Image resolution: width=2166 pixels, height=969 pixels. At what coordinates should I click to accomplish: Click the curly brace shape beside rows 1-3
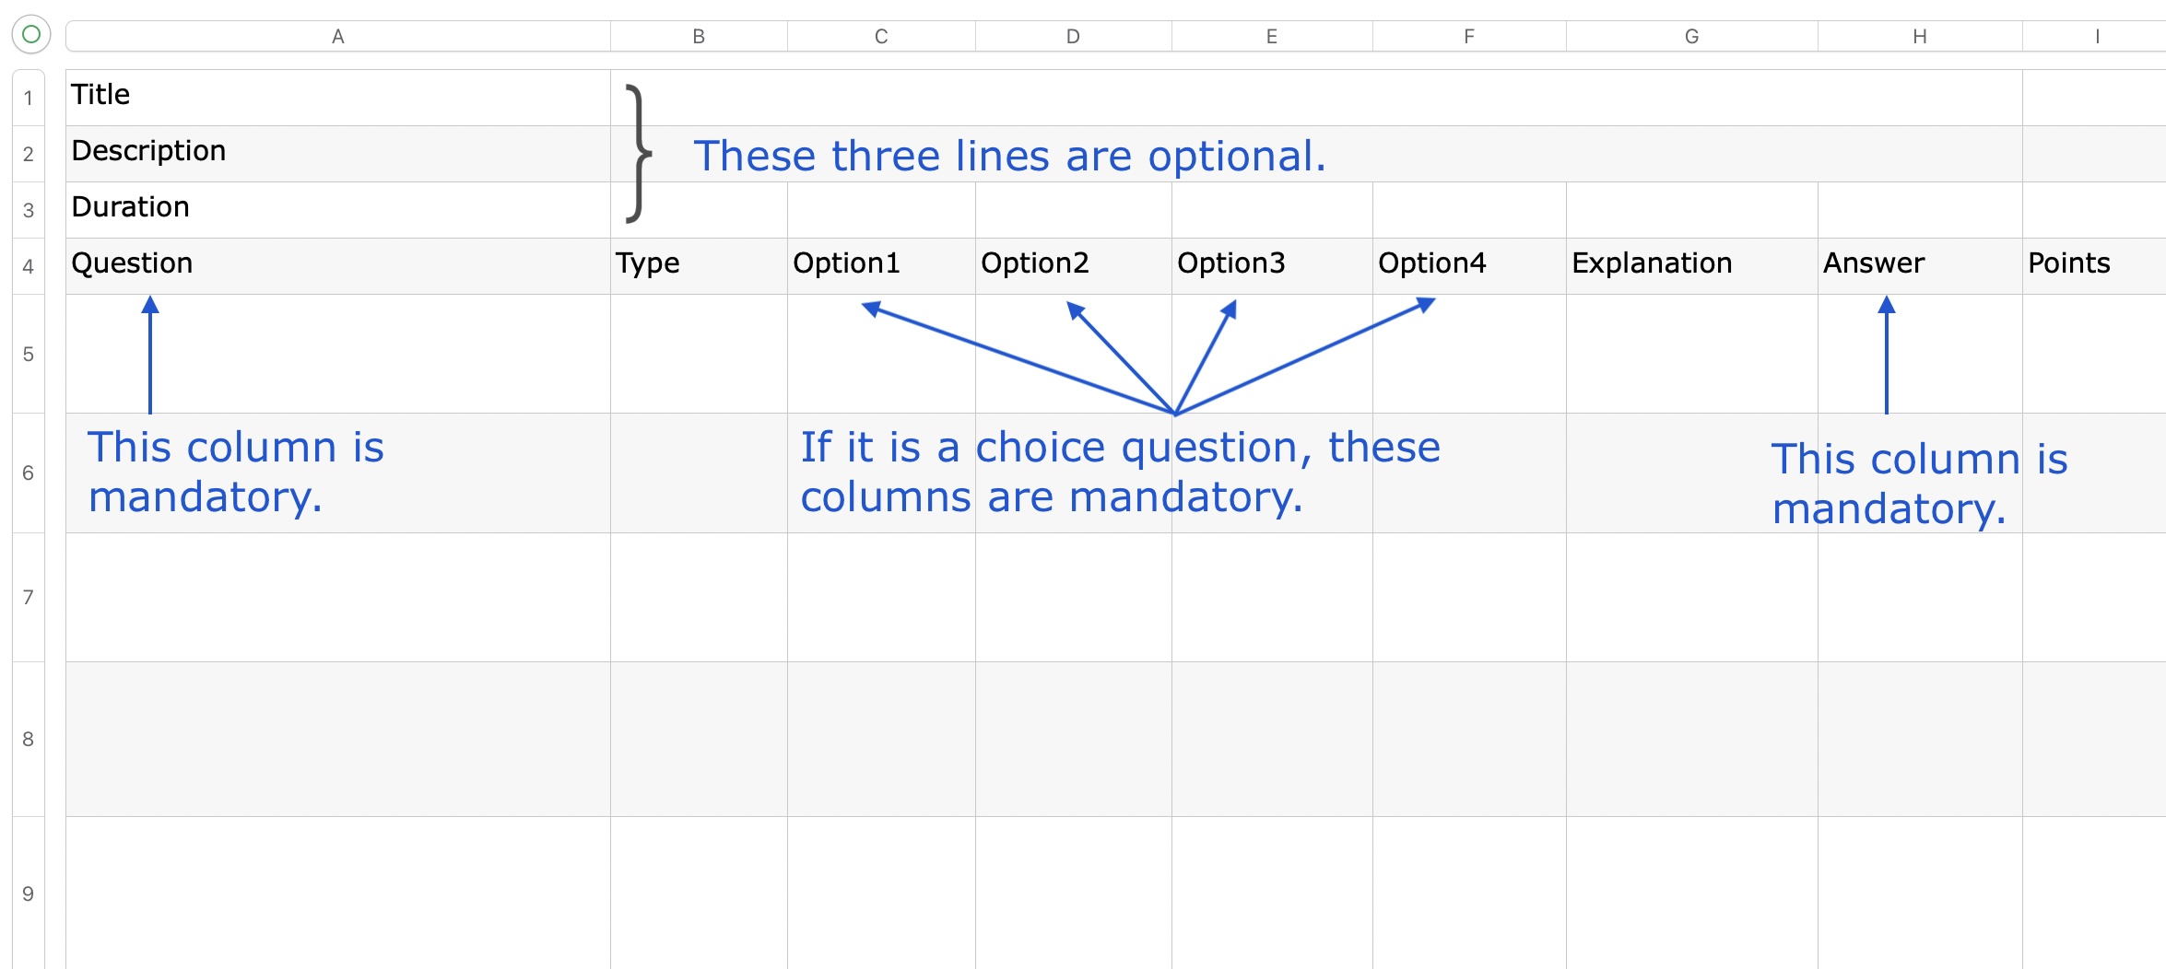638,153
